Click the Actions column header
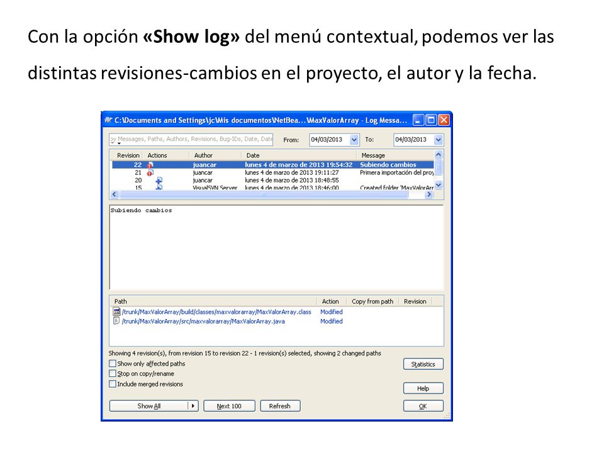Viewport: 604px width, 453px height. 166,155
